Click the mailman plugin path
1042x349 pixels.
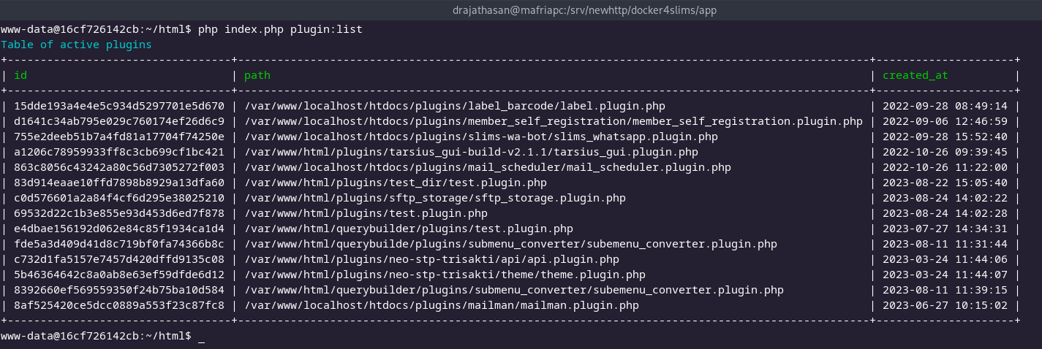[442, 305]
